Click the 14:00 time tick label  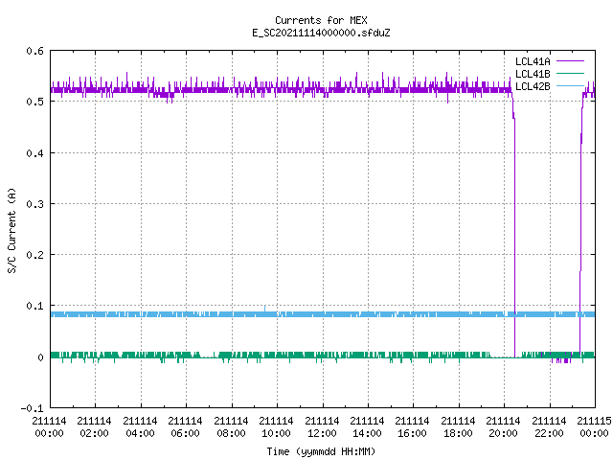pyautogui.click(x=367, y=427)
